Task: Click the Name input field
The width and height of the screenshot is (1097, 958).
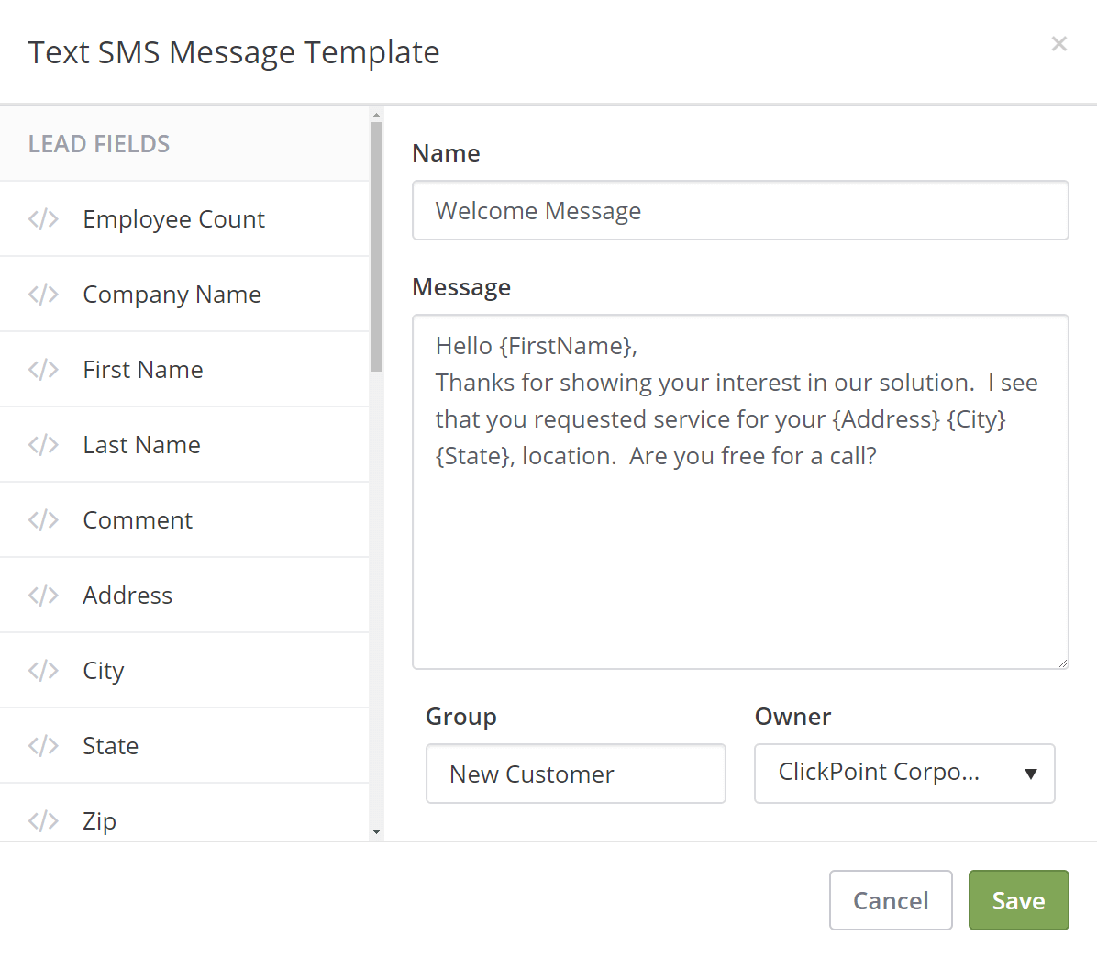Action: pos(740,211)
